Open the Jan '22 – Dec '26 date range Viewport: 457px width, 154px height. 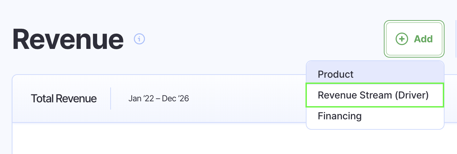click(x=158, y=99)
